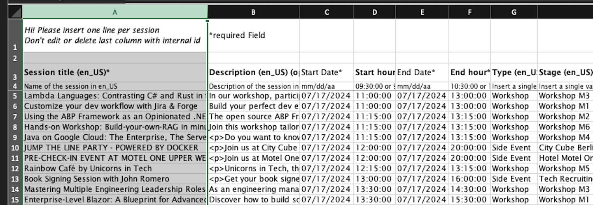The height and width of the screenshot is (205, 593).
Task: Select the "Book Signing Session with John Romero" cell
Action: [x=115, y=179]
